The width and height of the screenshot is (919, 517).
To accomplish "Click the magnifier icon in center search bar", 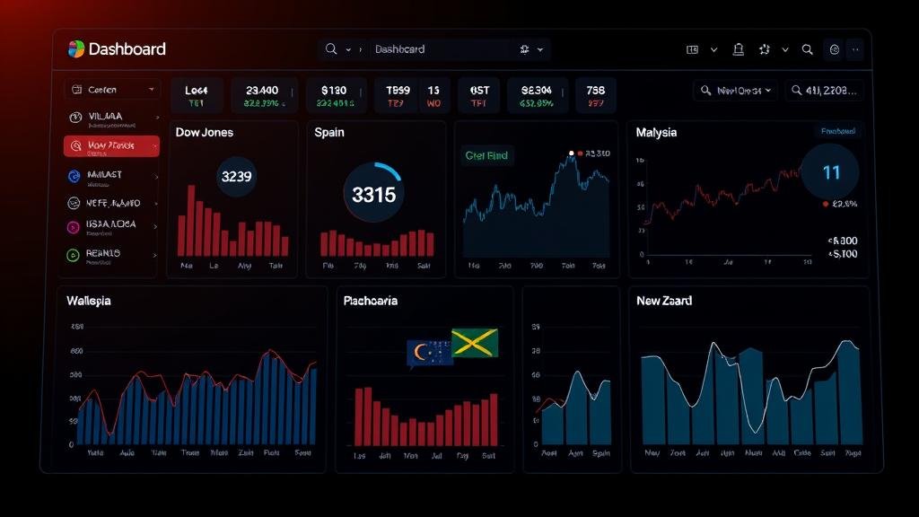I will tap(331, 49).
